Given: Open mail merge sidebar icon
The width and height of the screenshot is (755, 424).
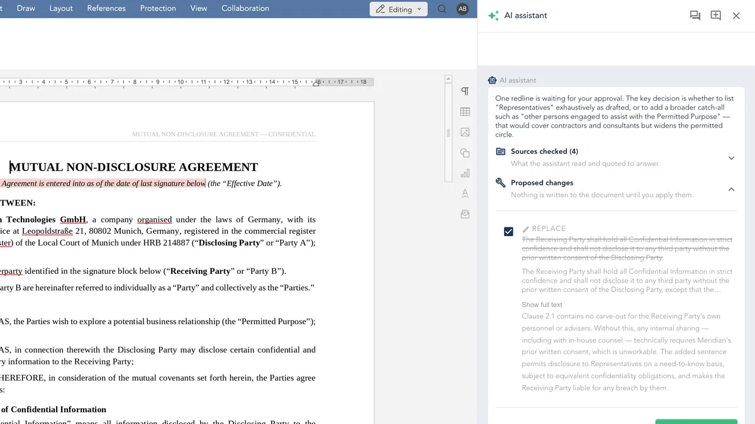Looking at the screenshot, I should pos(465,214).
